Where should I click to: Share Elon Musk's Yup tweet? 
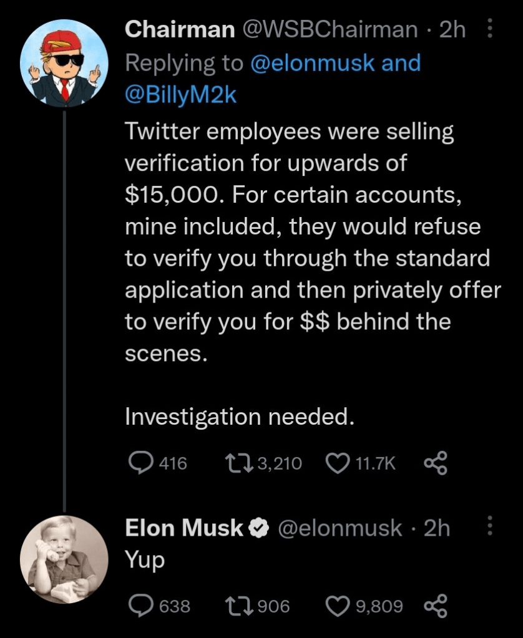(436, 605)
